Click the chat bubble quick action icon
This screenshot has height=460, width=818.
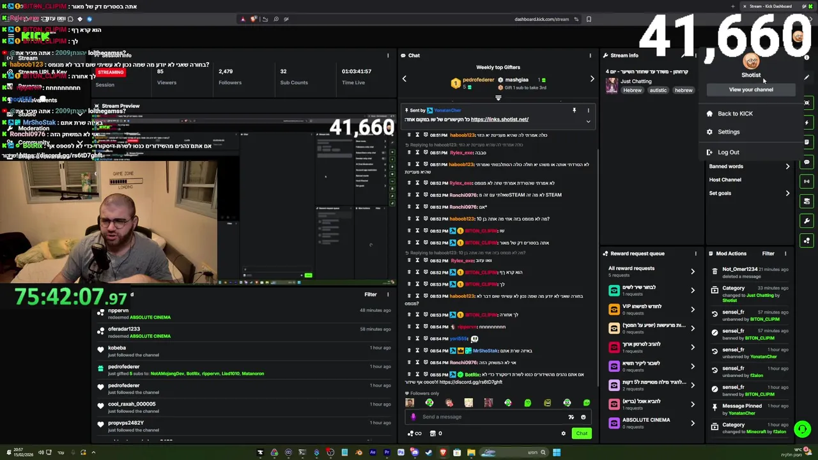(x=807, y=162)
